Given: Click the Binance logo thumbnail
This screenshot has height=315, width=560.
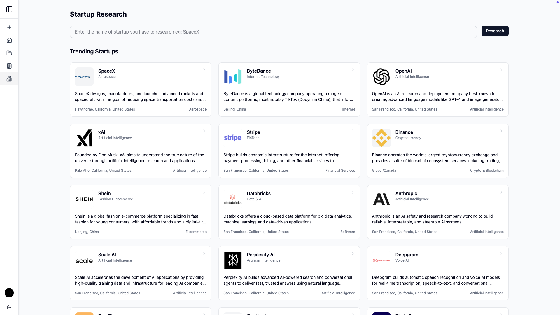Looking at the screenshot, I should [x=381, y=138].
